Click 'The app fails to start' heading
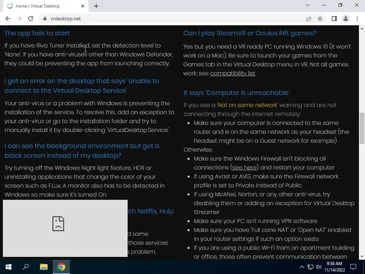 point(37,33)
